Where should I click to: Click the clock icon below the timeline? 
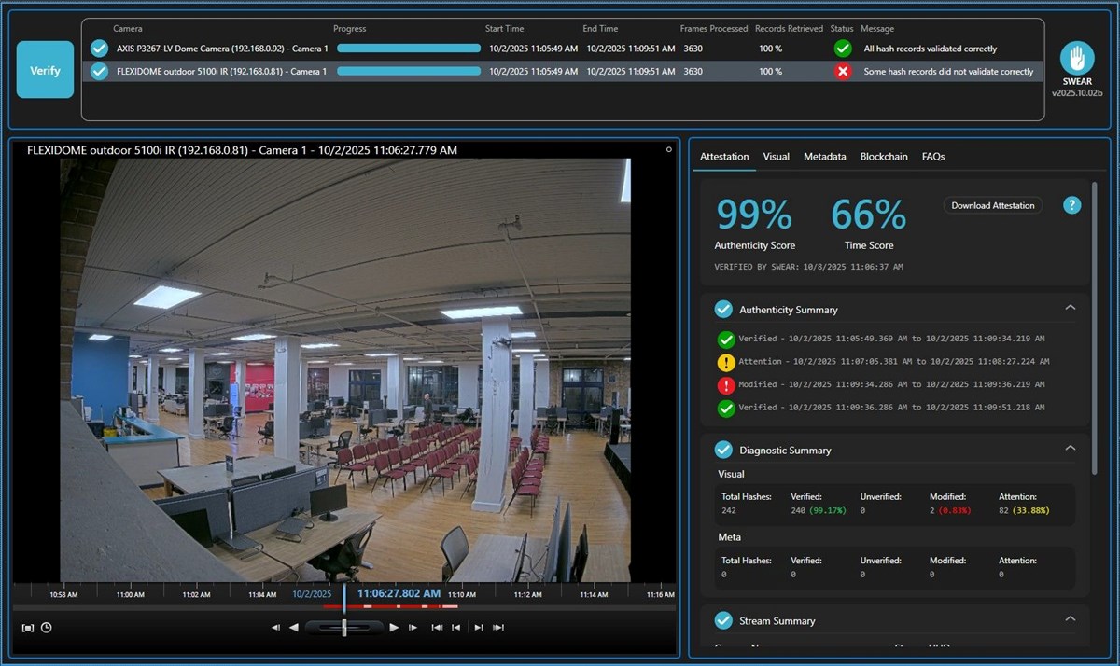click(x=46, y=628)
